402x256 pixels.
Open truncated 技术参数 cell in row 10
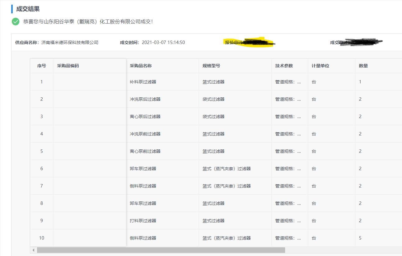[x=288, y=238]
